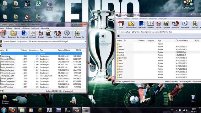Open Příkazy menu in minecraft.jar window
Screen dimensions: 201x113
[127, 19]
